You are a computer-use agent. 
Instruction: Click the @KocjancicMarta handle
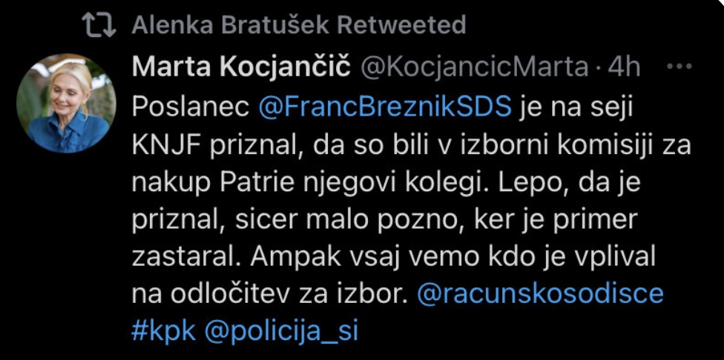tap(474, 67)
